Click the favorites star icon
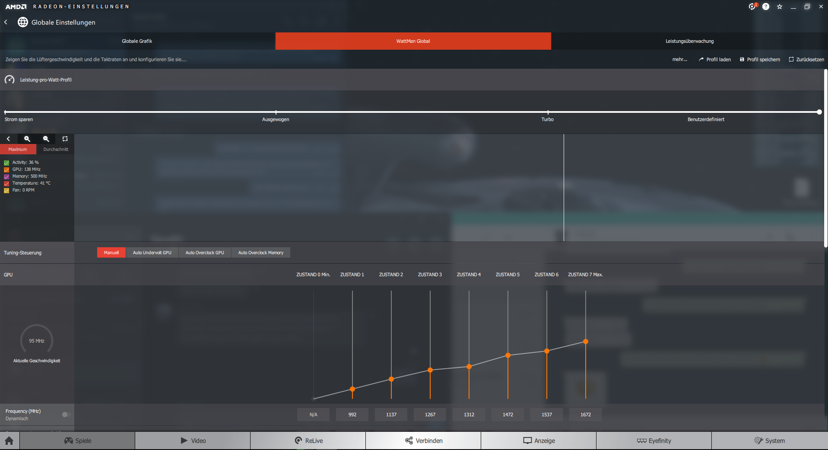Image resolution: width=828 pixels, height=450 pixels. point(780,6)
